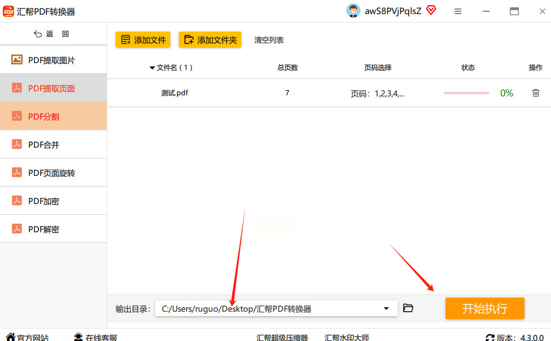Image resolution: width=551 pixels, height=341 pixels.
Task: Open the 汇帮超级压缩器 link
Action: pyautogui.click(x=282, y=338)
